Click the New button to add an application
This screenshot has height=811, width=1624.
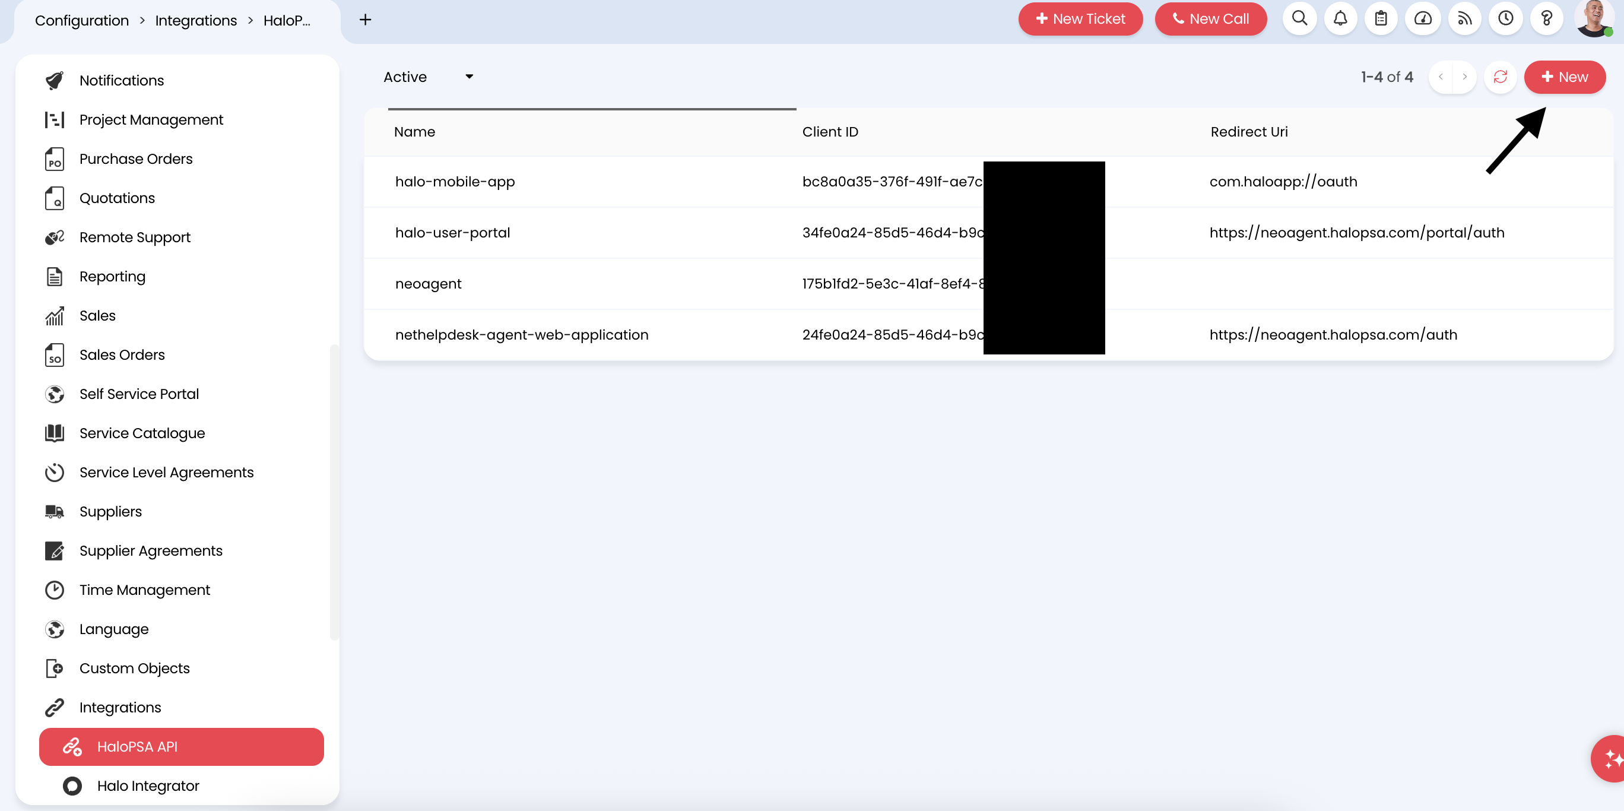pos(1565,77)
